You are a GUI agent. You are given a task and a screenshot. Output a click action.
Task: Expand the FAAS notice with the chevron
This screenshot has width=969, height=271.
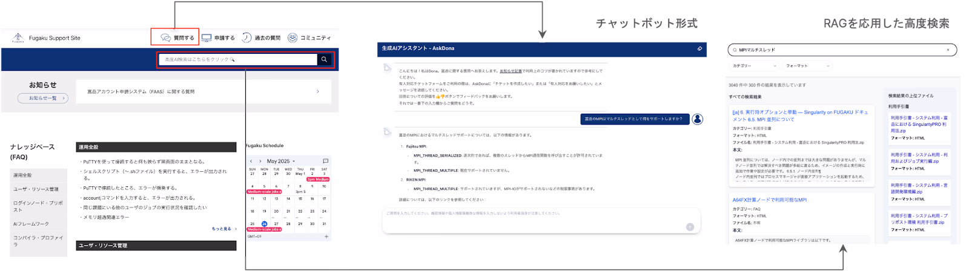pyautogui.click(x=318, y=91)
